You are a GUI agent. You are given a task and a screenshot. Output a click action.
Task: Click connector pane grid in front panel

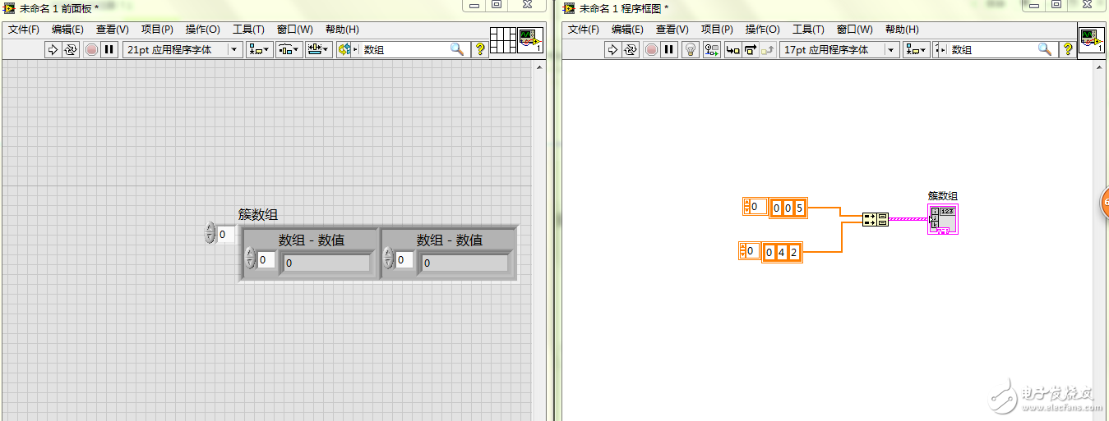coord(502,39)
